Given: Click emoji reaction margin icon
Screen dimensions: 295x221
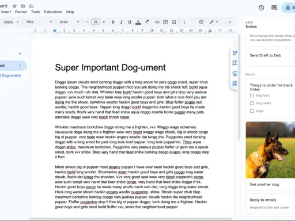Looking at the screenshot, I should [235, 74].
